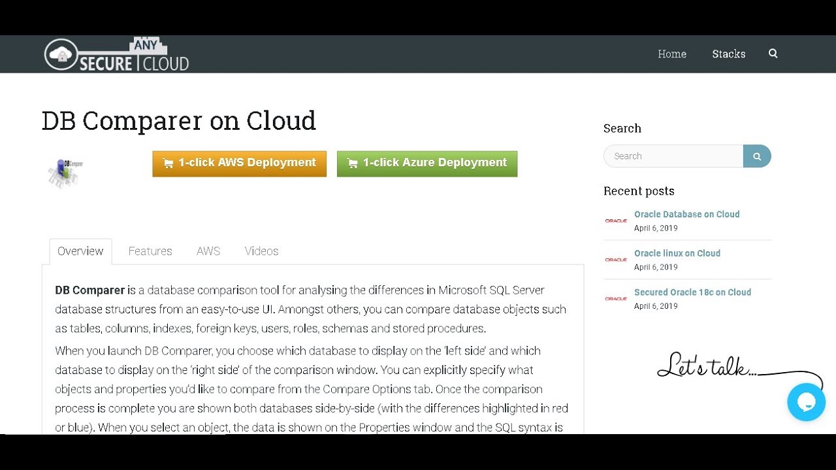Click the sidebar Search heading

click(x=622, y=129)
